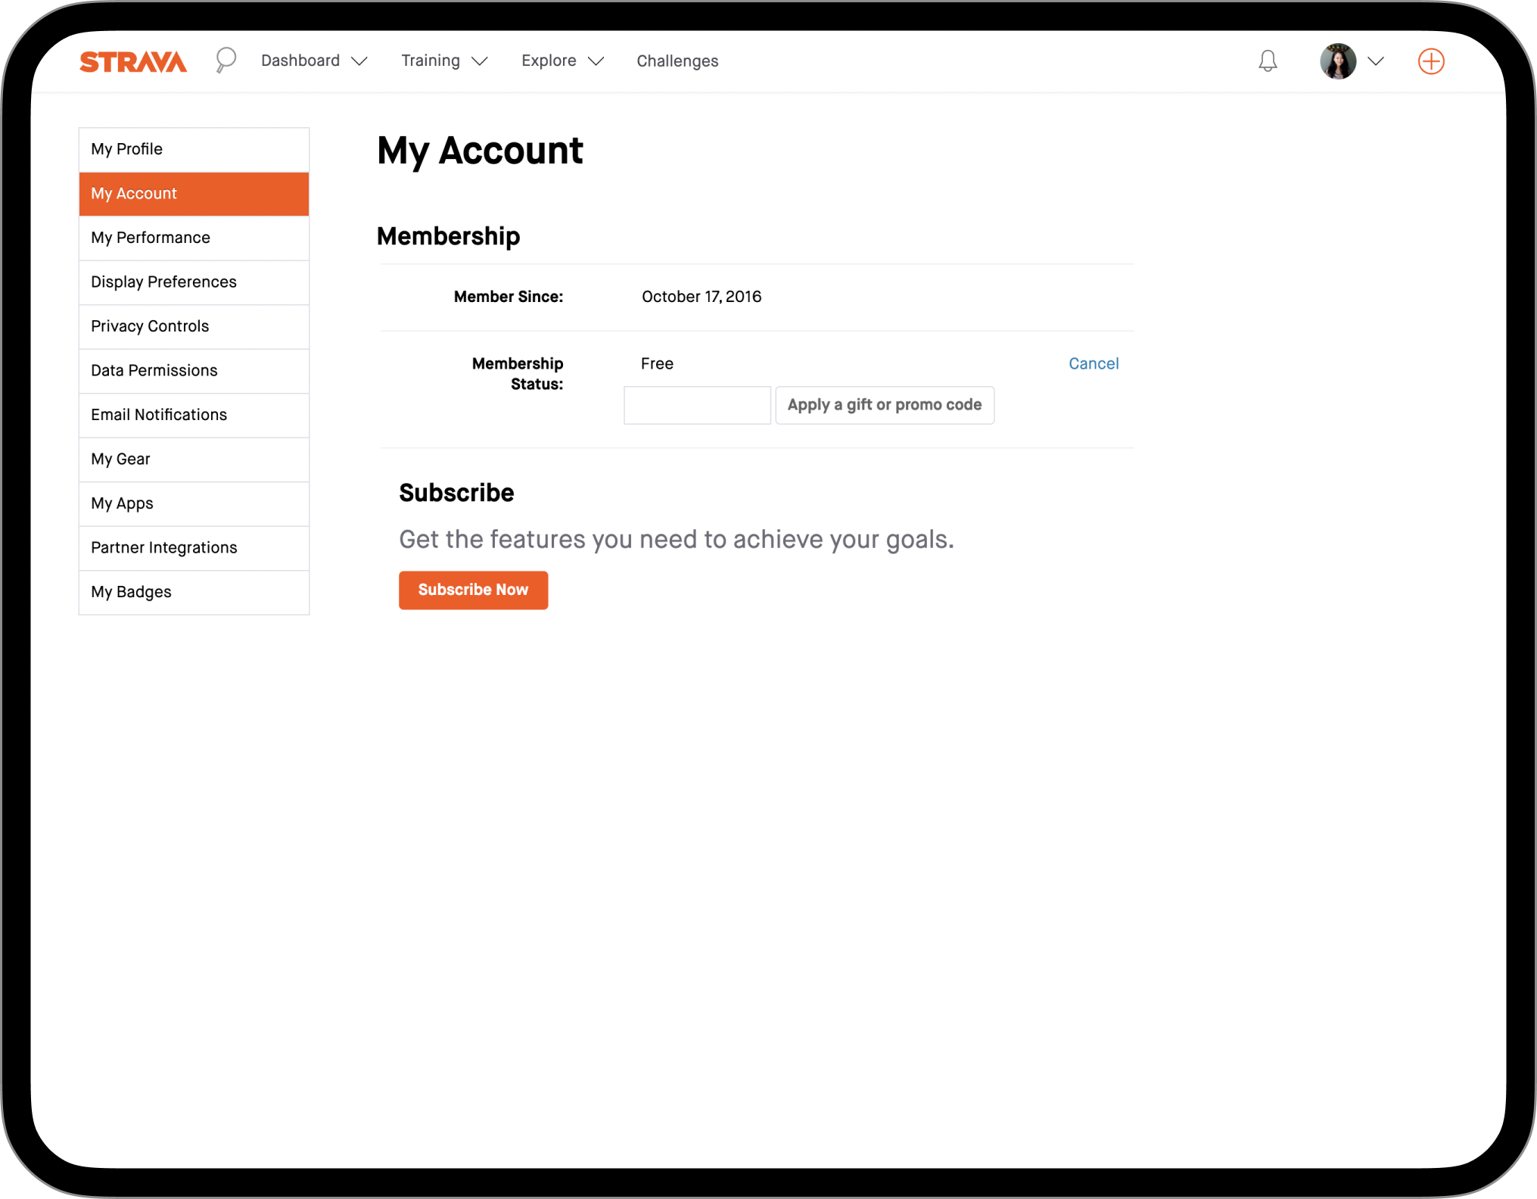Image resolution: width=1537 pixels, height=1199 pixels.
Task: Click the profile avatar picture
Action: [x=1337, y=61]
